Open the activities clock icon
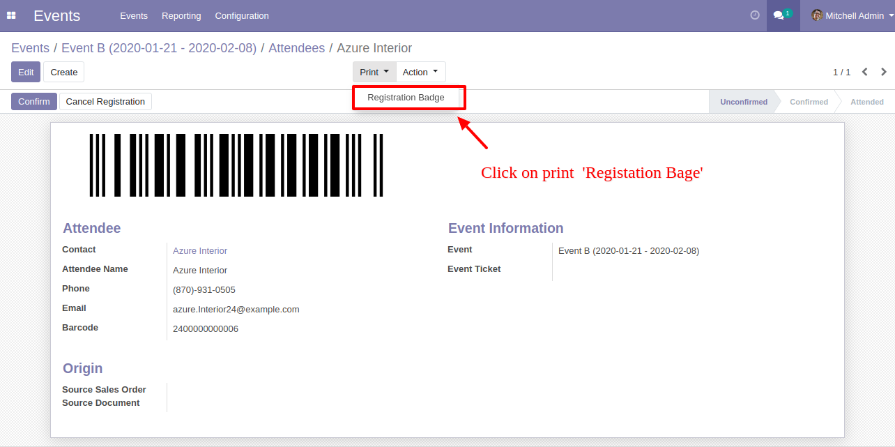This screenshot has width=895, height=447. click(x=755, y=15)
